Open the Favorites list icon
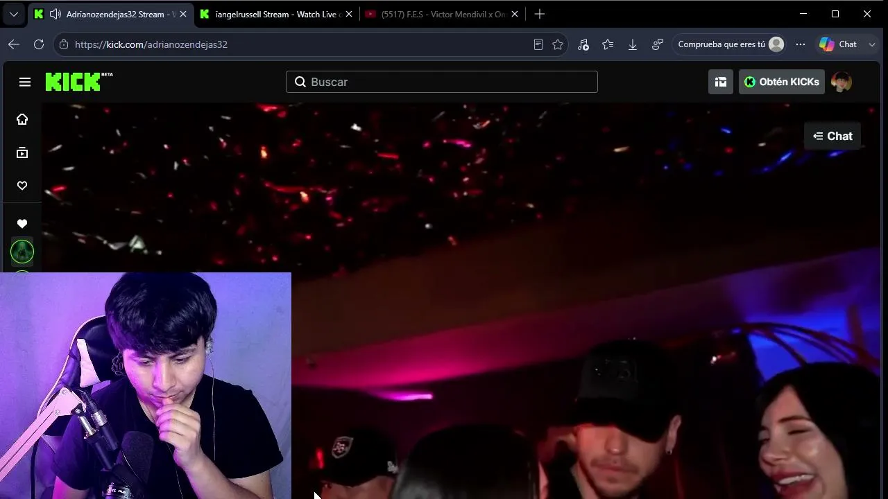Screen dimensions: 888x499 click(x=608, y=44)
